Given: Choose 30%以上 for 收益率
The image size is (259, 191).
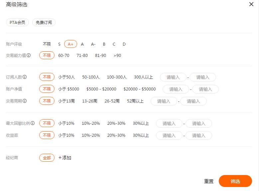Looking at the screenshot, I should (141, 135).
